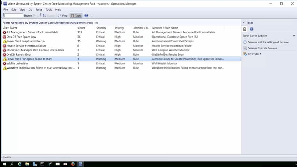This screenshot has width=297, height=167.
Task: Open File Explorer from taskbar
Action: click(27, 164)
